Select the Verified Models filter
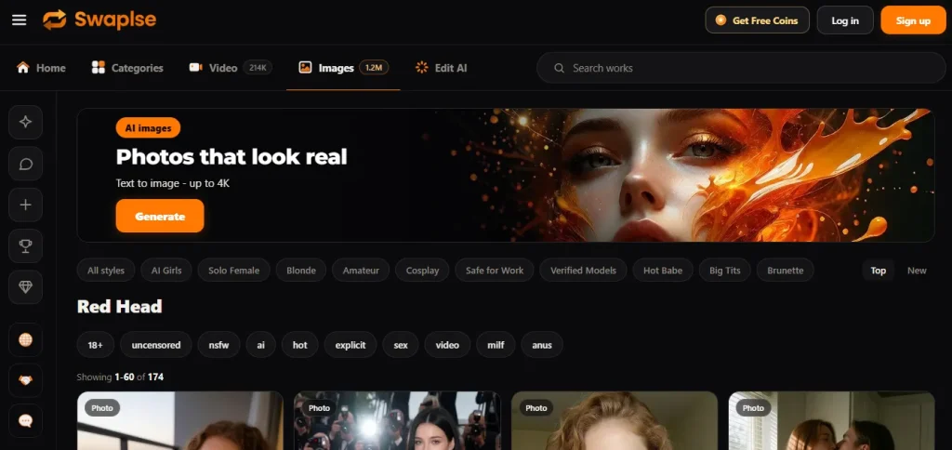This screenshot has height=450, width=952. point(583,271)
